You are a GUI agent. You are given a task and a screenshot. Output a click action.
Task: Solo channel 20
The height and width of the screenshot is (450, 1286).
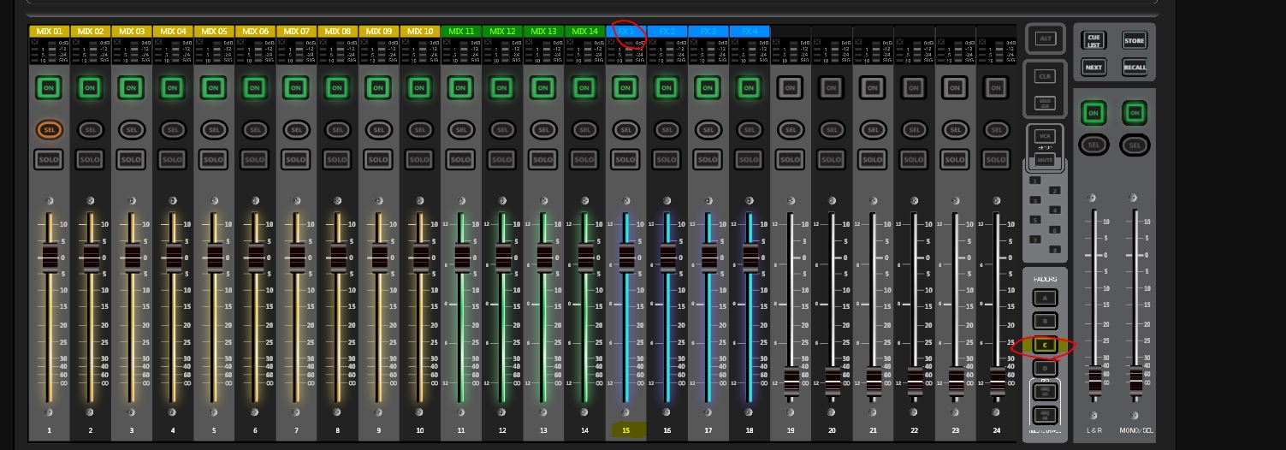point(832,160)
